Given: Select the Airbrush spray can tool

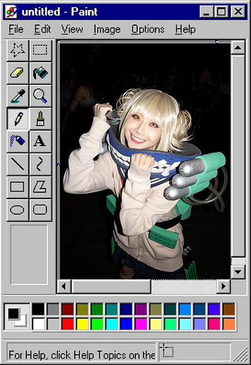Looking at the screenshot, I should point(18,141).
